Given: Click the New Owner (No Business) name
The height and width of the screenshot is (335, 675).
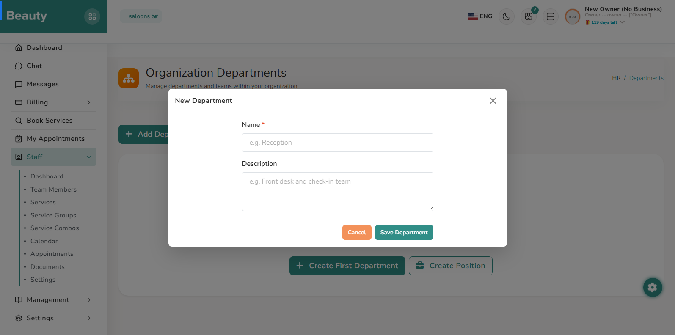Looking at the screenshot, I should click(x=623, y=9).
